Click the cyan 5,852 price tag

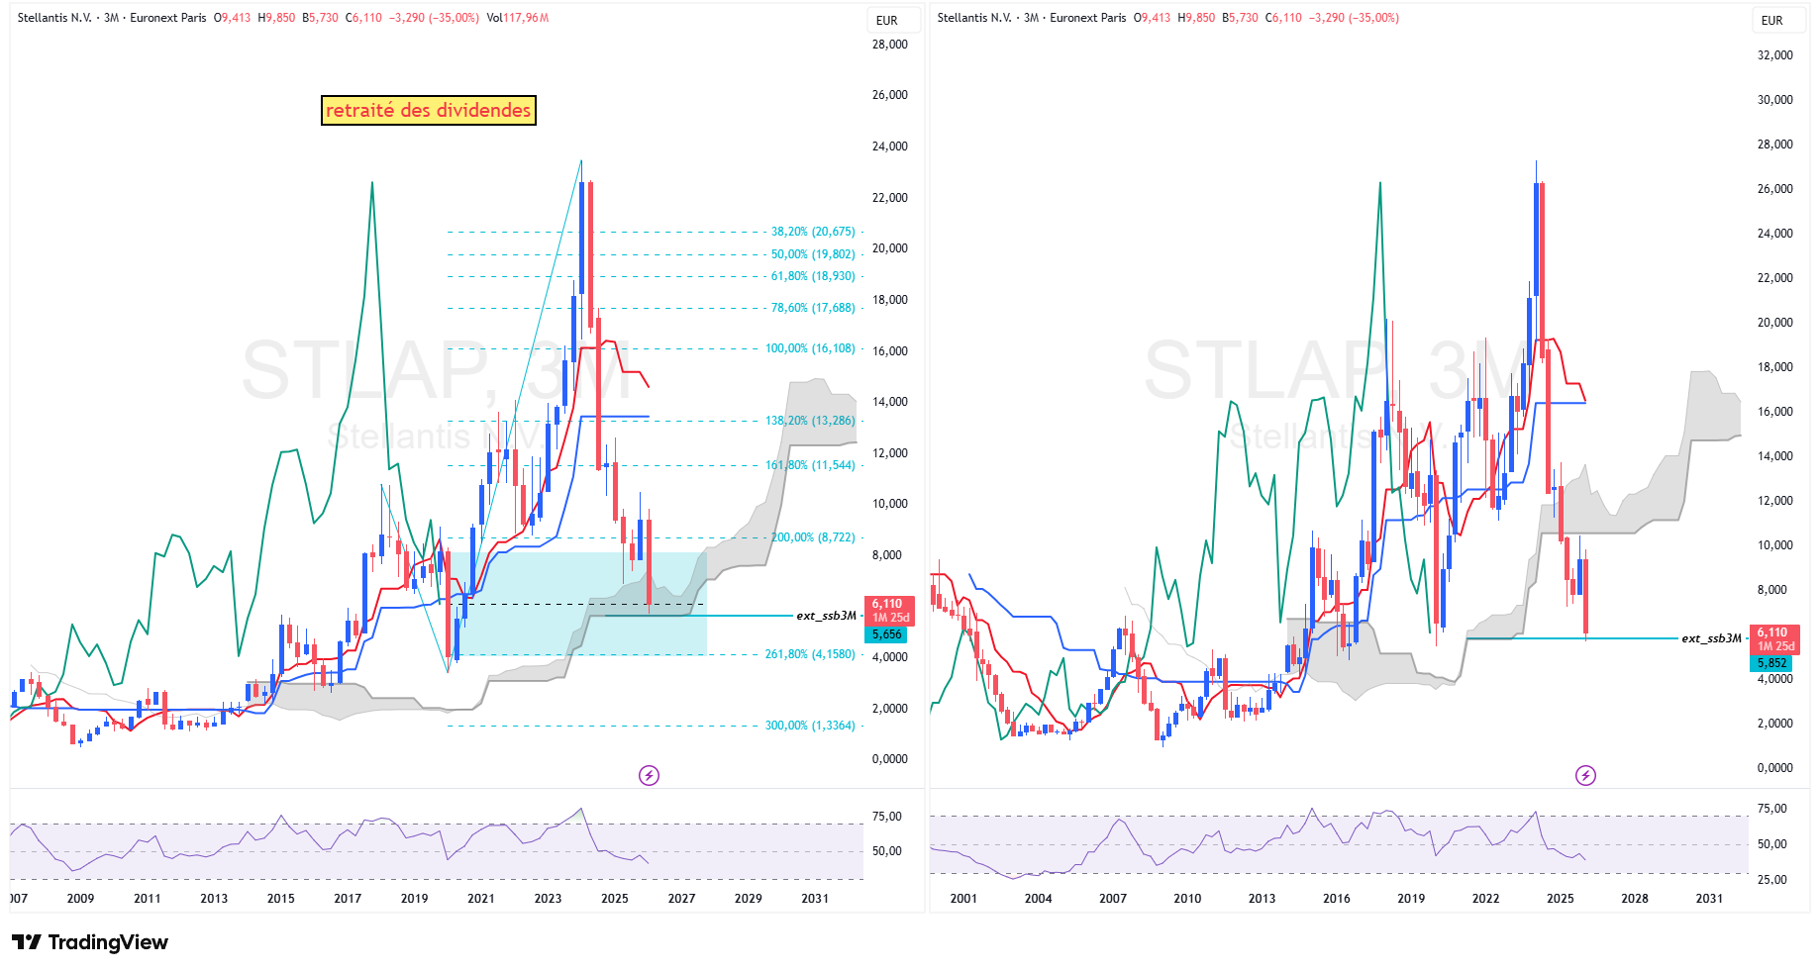point(1772,663)
